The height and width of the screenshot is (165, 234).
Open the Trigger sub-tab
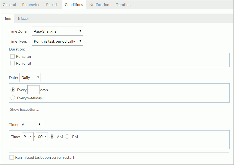click(x=23, y=18)
